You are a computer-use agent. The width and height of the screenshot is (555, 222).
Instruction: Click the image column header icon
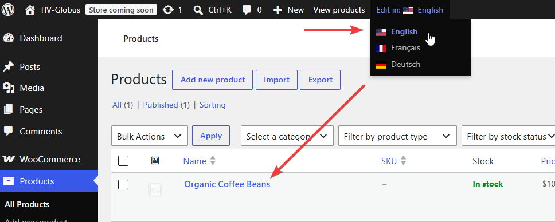155,161
